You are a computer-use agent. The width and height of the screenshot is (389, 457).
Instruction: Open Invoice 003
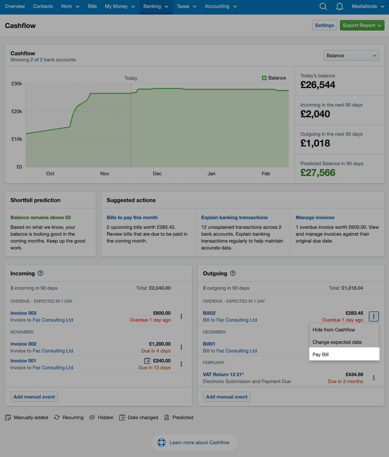(x=23, y=313)
